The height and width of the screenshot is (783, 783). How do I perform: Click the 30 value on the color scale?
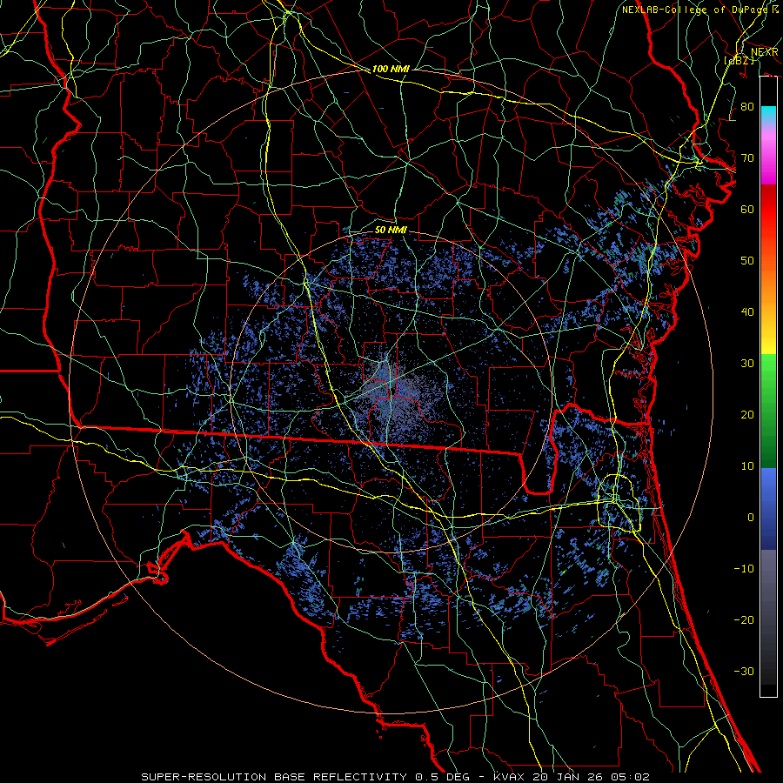747,363
